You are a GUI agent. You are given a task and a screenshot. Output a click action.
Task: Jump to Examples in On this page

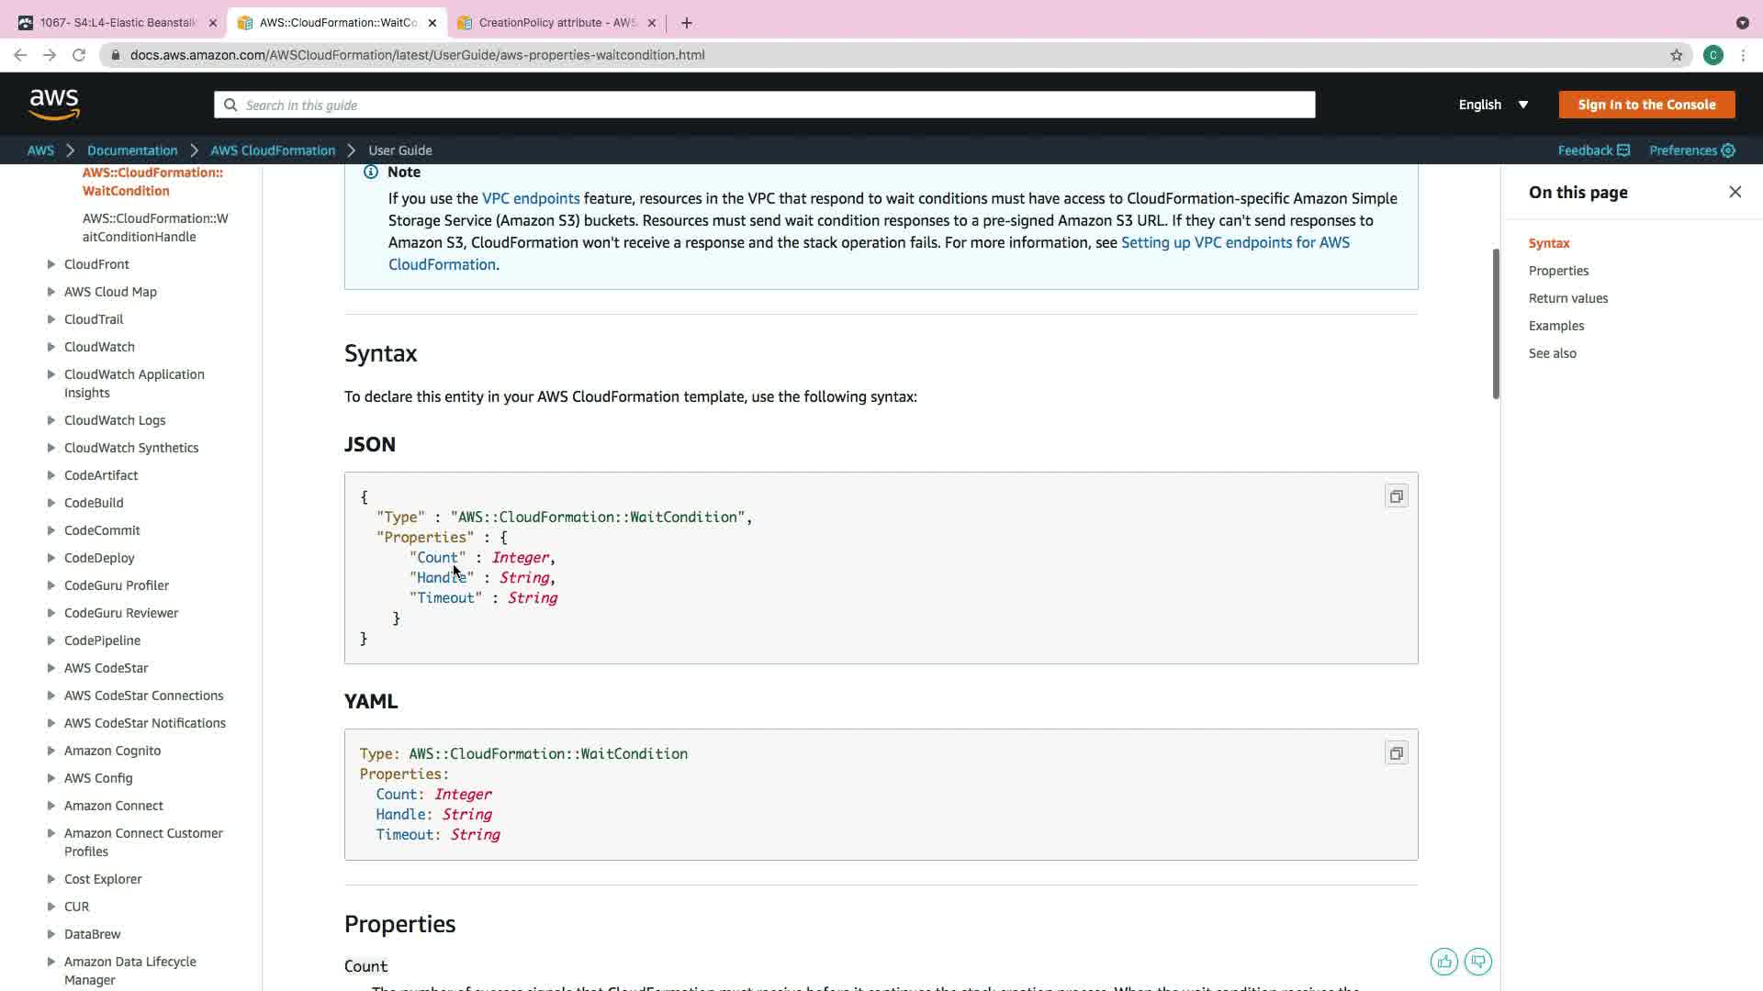click(x=1555, y=326)
